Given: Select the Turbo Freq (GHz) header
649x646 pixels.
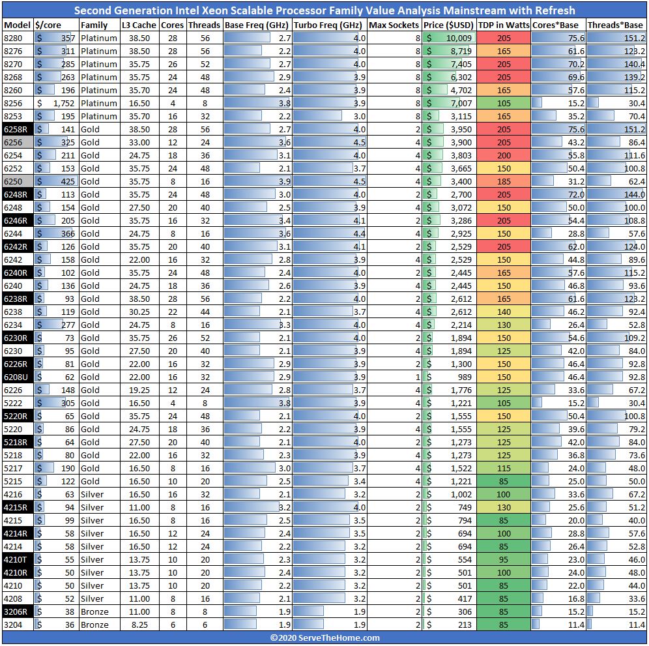Looking at the screenshot, I should click(x=330, y=25).
